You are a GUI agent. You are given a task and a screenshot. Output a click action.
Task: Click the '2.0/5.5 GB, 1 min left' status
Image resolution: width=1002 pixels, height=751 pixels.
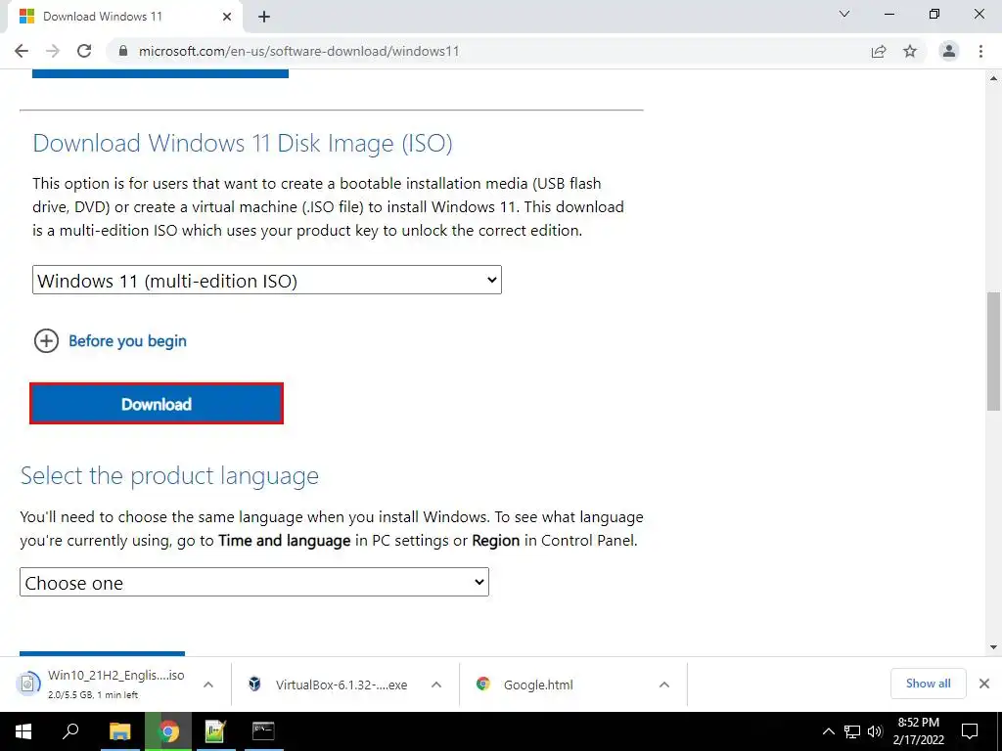pos(93,695)
